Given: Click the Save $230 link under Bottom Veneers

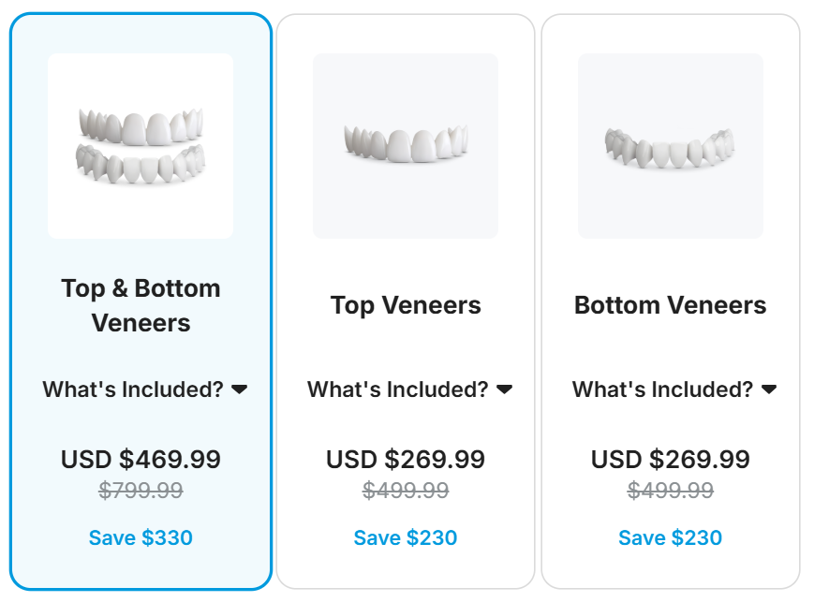Looking at the screenshot, I should pyautogui.click(x=671, y=537).
